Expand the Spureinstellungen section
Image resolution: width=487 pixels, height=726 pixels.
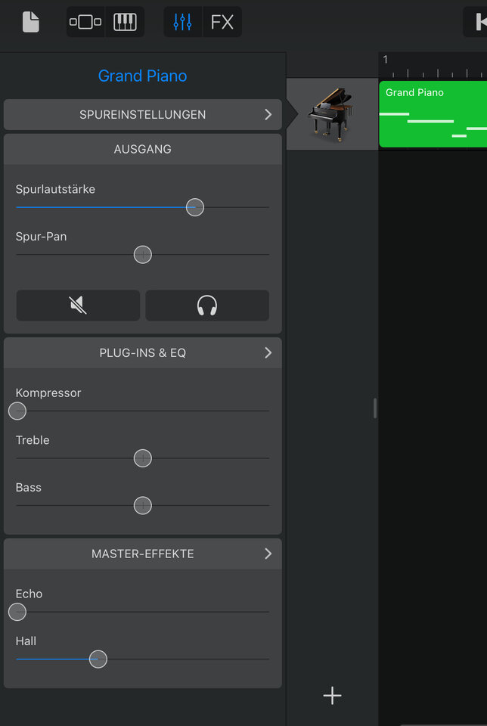click(x=143, y=115)
